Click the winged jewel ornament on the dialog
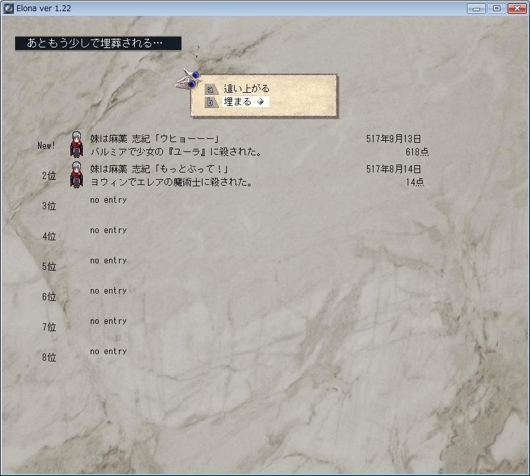530x476 pixels. pos(189,80)
